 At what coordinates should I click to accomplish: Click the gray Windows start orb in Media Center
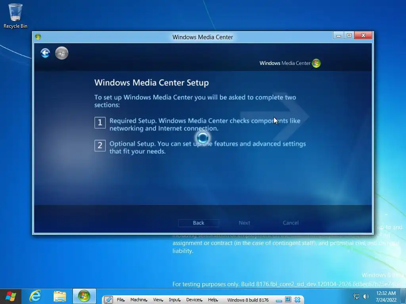point(61,53)
